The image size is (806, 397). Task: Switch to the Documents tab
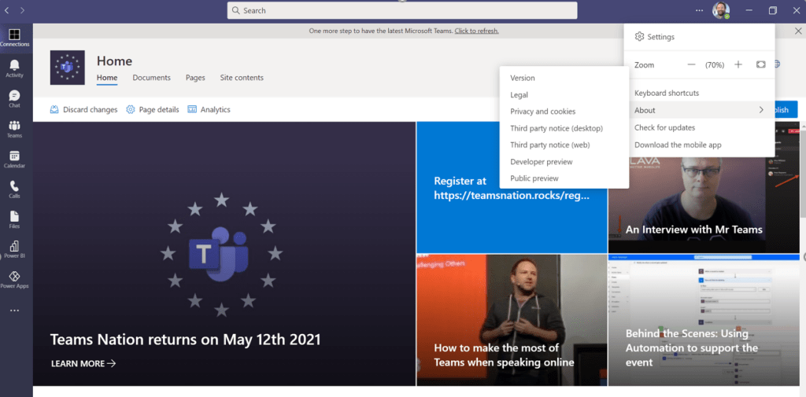coord(151,78)
